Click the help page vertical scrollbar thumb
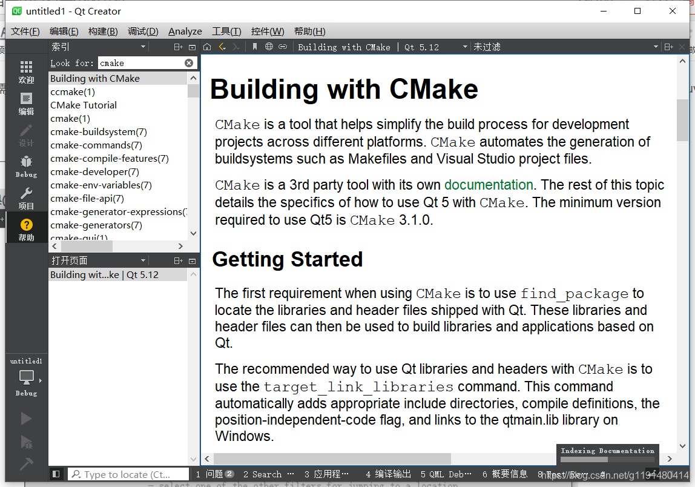The width and height of the screenshot is (695, 487). click(683, 120)
